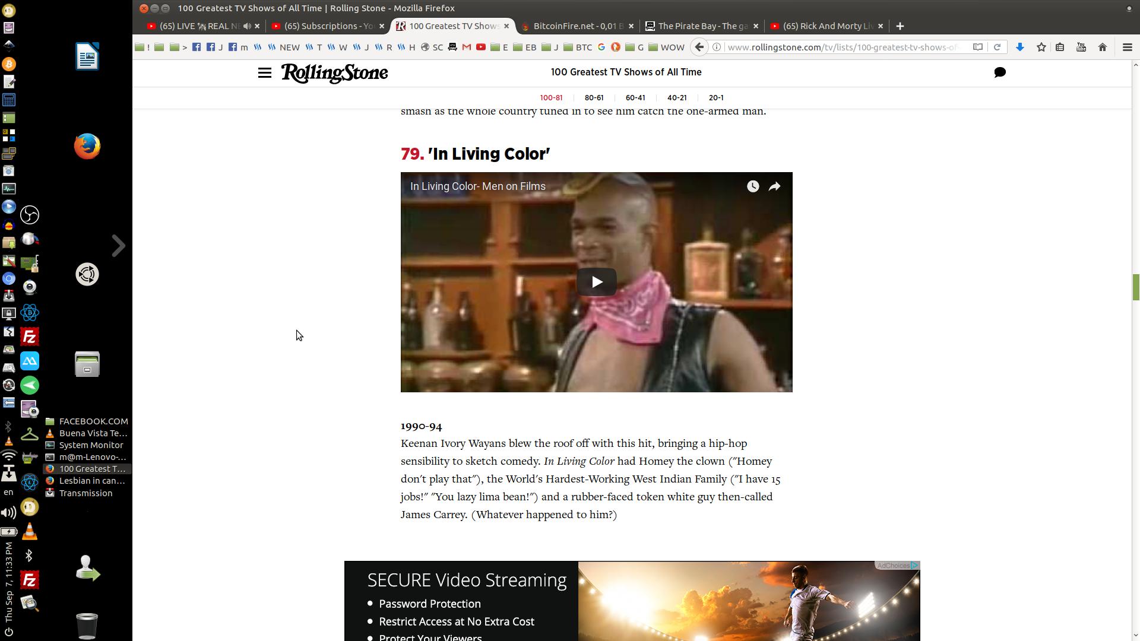Jump to the 100-81 section
The image size is (1140, 641).
click(x=551, y=98)
